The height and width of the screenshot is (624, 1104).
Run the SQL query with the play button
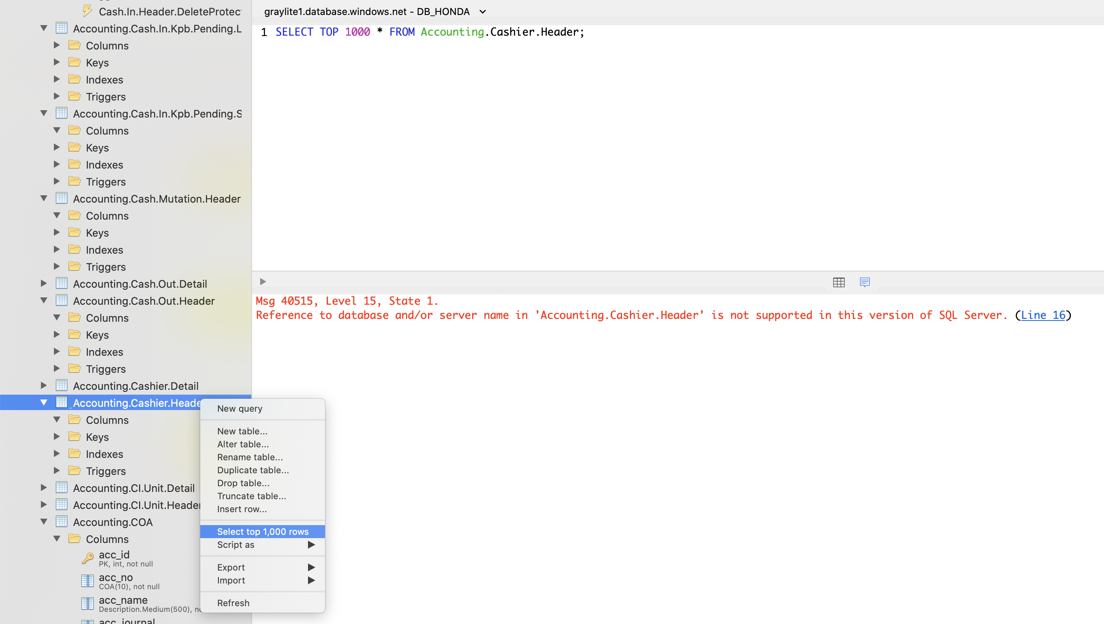tap(263, 282)
